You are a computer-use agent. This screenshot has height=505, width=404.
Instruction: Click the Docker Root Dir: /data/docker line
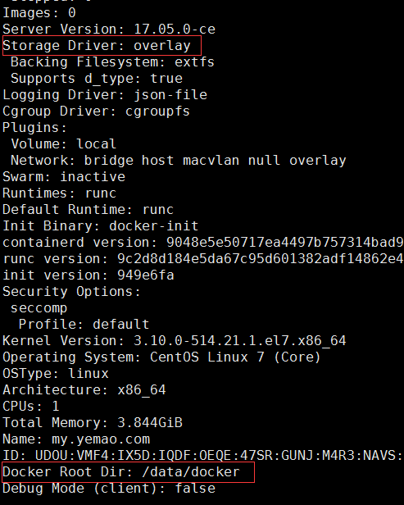(121, 472)
